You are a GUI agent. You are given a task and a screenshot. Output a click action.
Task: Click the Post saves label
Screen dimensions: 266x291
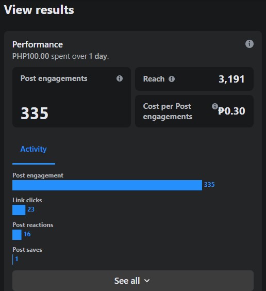pos(27,250)
